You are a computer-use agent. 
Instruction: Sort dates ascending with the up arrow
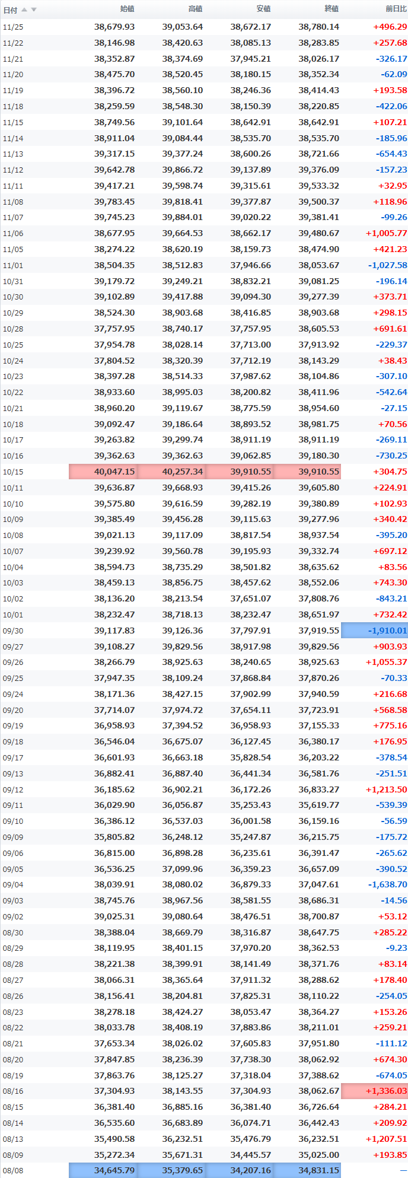click(24, 9)
